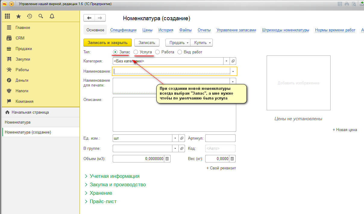This screenshot has height=214, width=364.
Task: Open the History clock icon
Action: pyautogui.click(x=30, y=16)
